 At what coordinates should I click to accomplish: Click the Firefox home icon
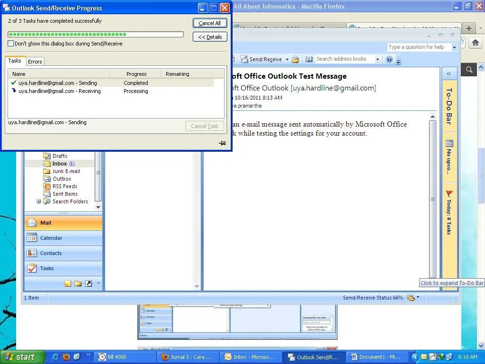tap(476, 42)
